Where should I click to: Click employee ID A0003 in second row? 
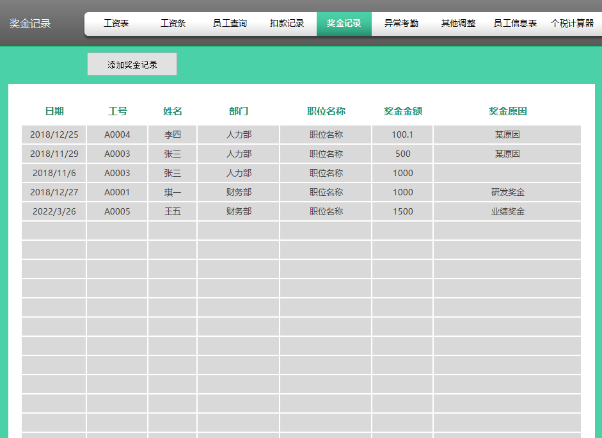pos(117,154)
